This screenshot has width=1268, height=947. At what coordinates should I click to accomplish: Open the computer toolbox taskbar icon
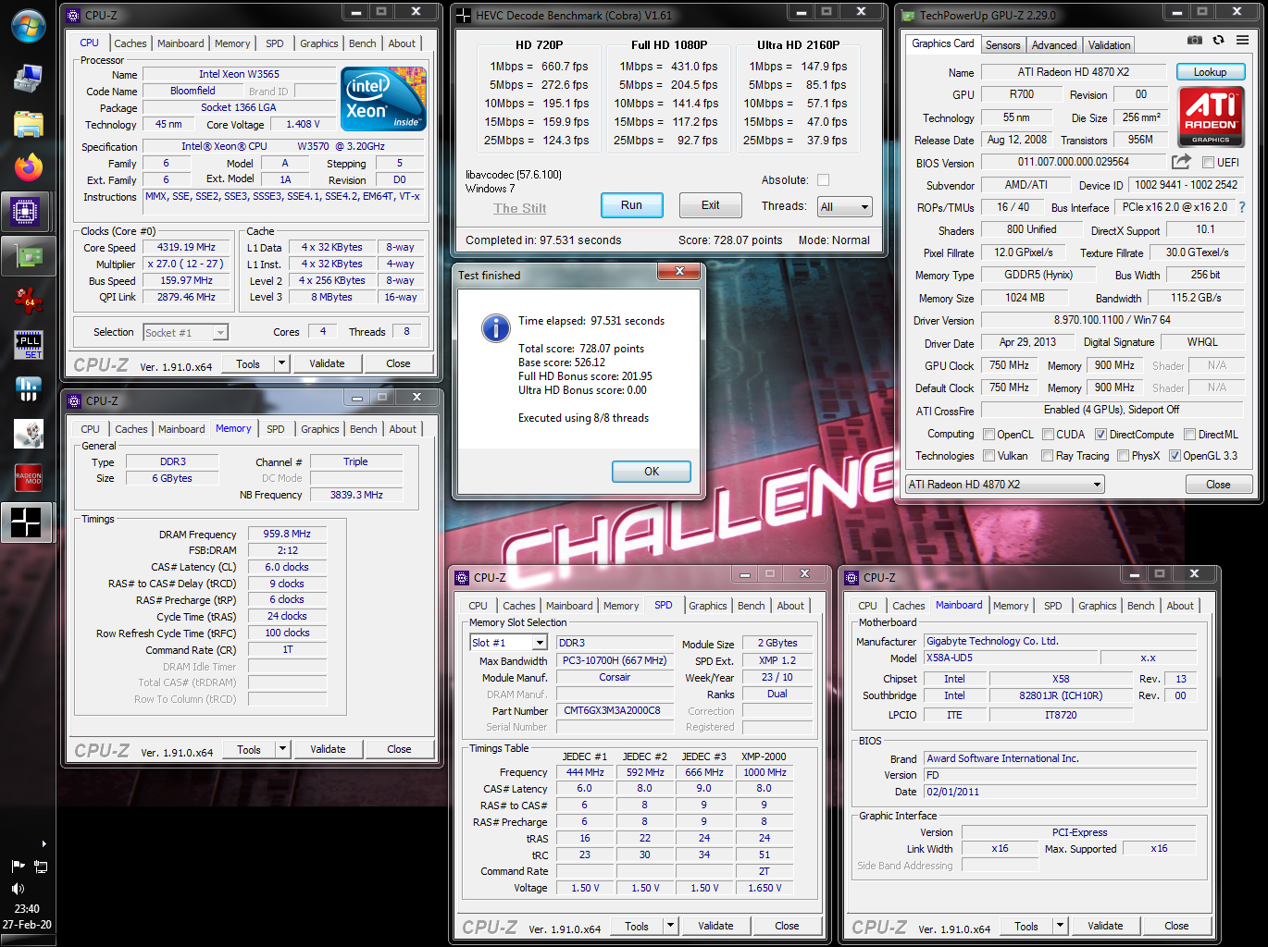[x=28, y=79]
